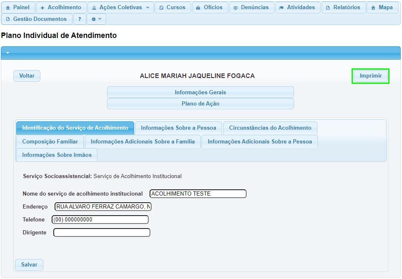The image size is (402, 279).
Task: Click the Serviço de Acolhimento Institucional text
Action: coord(137,176)
